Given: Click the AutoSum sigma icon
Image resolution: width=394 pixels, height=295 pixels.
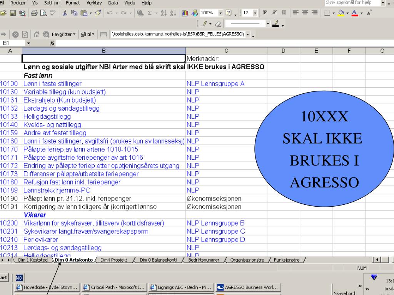Looking at the screenshot, I should [150, 13].
